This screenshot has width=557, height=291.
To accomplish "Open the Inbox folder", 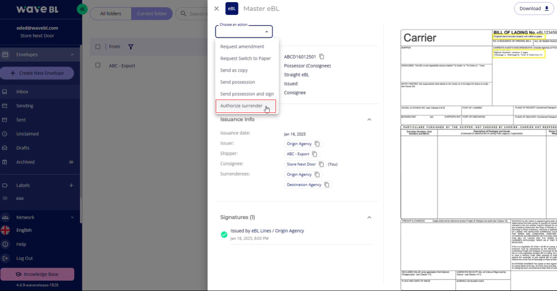I will (40, 91).
